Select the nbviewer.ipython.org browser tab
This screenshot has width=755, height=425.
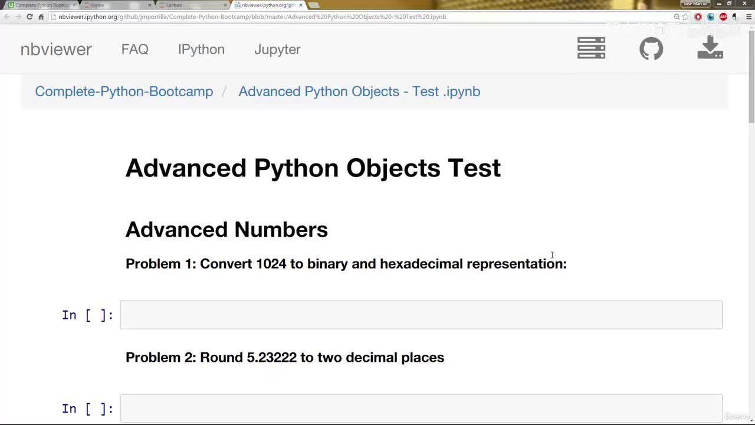tap(268, 5)
